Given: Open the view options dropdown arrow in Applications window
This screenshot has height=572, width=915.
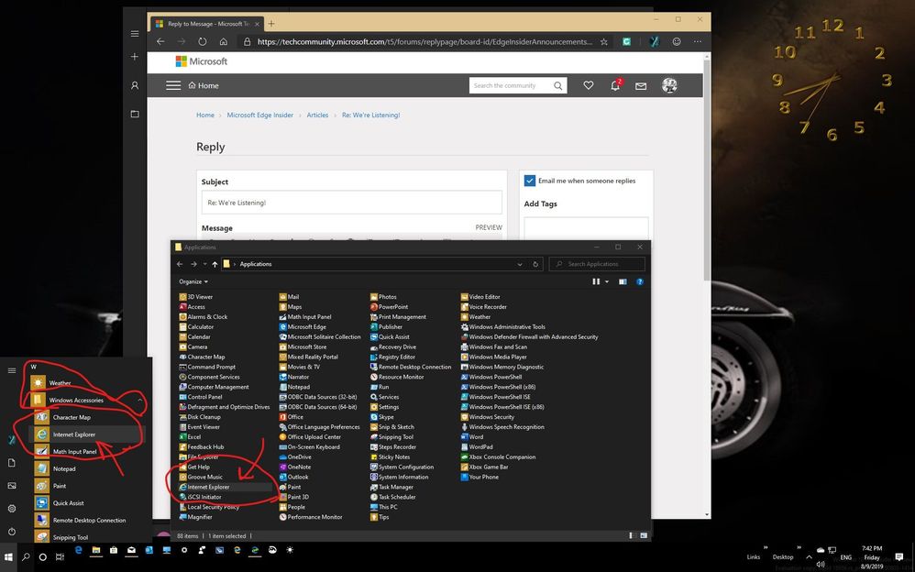Looking at the screenshot, I should pos(607,281).
